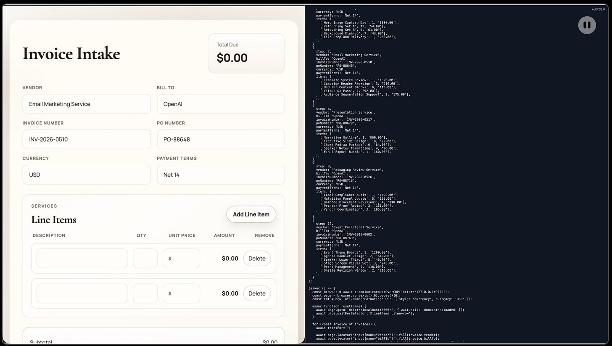Click 'Event Collateral Service' vendor line in code
Image resolution: width=612 pixels, height=346 pixels.
tap(350, 227)
